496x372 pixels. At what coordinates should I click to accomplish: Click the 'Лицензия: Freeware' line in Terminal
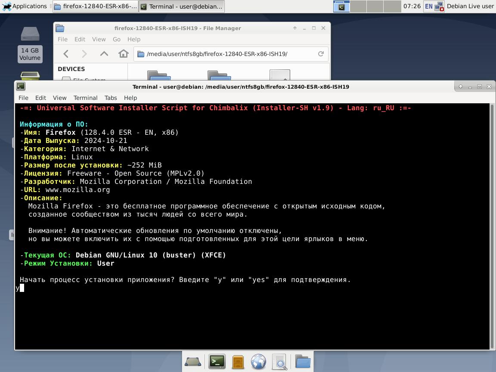(112, 174)
